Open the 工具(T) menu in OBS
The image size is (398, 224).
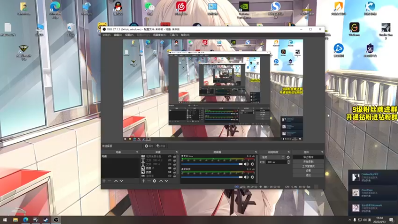(x=173, y=35)
